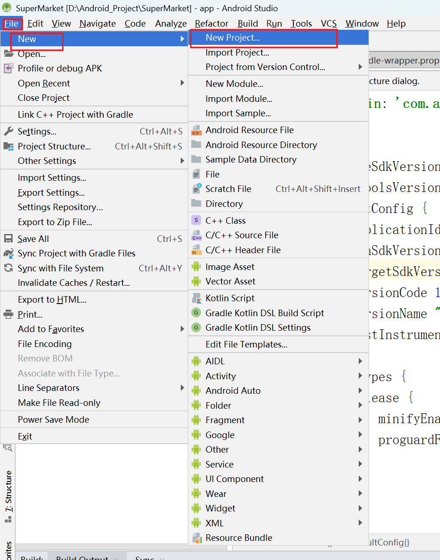The height and width of the screenshot is (560, 440).
Task: Expand the Service submenu arrow
Action: click(x=360, y=464)
